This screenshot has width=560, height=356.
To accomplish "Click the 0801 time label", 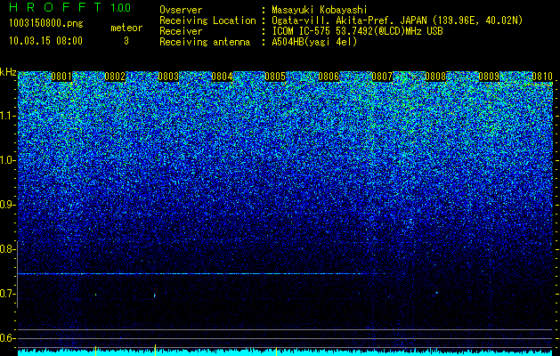I will pos(61,77).
